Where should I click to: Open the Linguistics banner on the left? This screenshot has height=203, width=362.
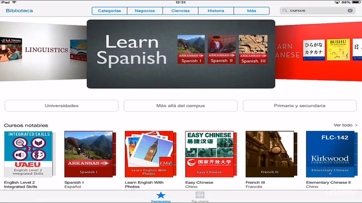[44, 51]
